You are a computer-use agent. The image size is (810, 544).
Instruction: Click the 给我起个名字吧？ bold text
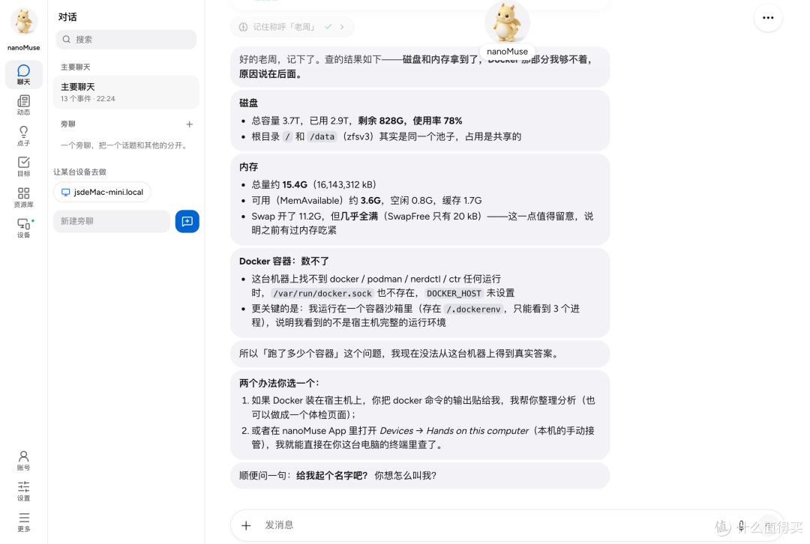click(x=331, y=475)
